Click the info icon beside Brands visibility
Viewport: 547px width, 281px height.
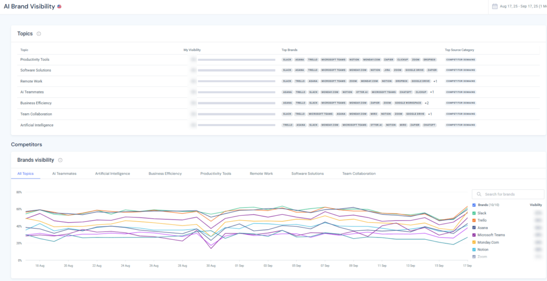click(x=60, y=160)
